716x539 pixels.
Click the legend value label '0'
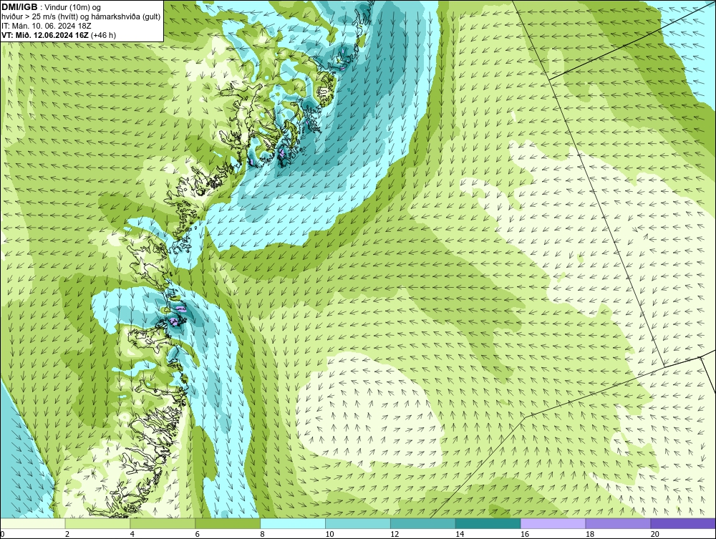click(2, 534)
